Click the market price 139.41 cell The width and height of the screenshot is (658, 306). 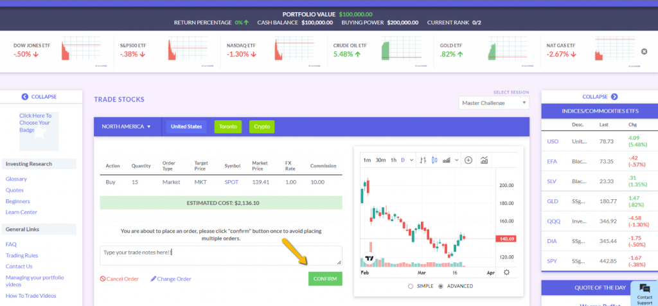[x=260, y=182]
